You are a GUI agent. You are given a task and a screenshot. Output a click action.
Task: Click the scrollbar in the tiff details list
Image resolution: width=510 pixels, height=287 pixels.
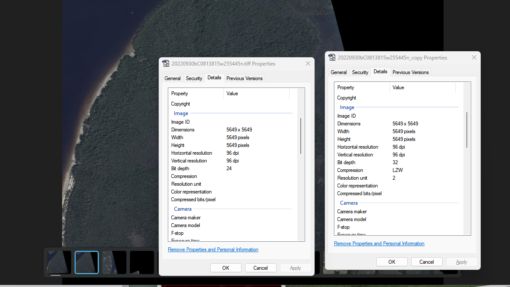pos(301,136)
